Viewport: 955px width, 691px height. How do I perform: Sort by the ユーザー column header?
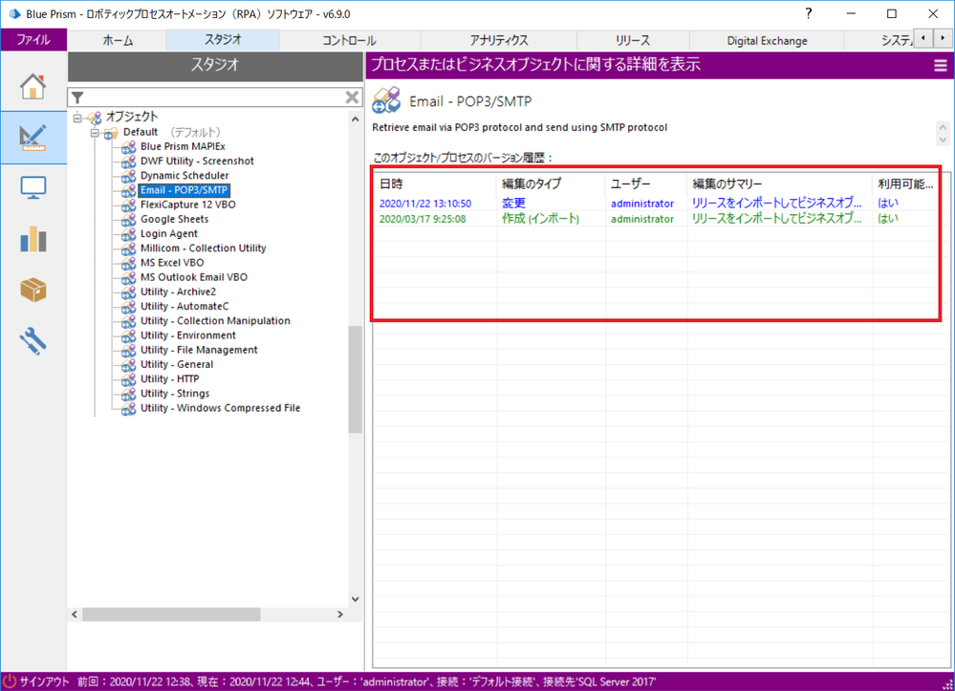pyautogui.click(x=646, y=184)
